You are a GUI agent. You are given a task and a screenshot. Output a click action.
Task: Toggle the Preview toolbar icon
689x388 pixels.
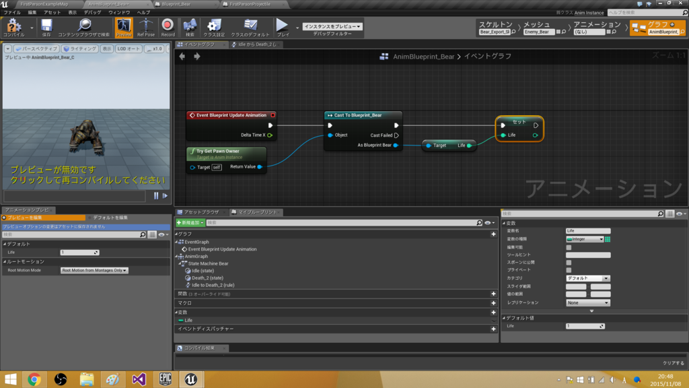[x=124, y=28]
